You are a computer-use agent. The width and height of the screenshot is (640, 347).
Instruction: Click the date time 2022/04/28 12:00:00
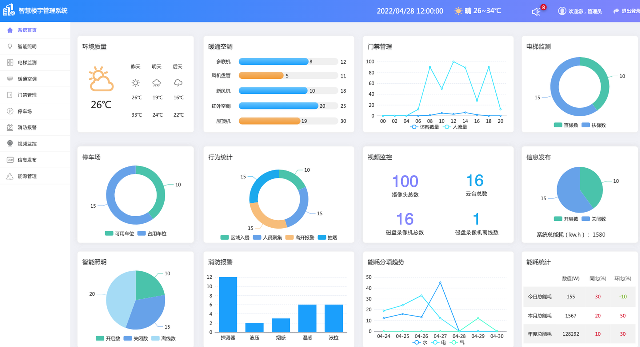point(410,11)
